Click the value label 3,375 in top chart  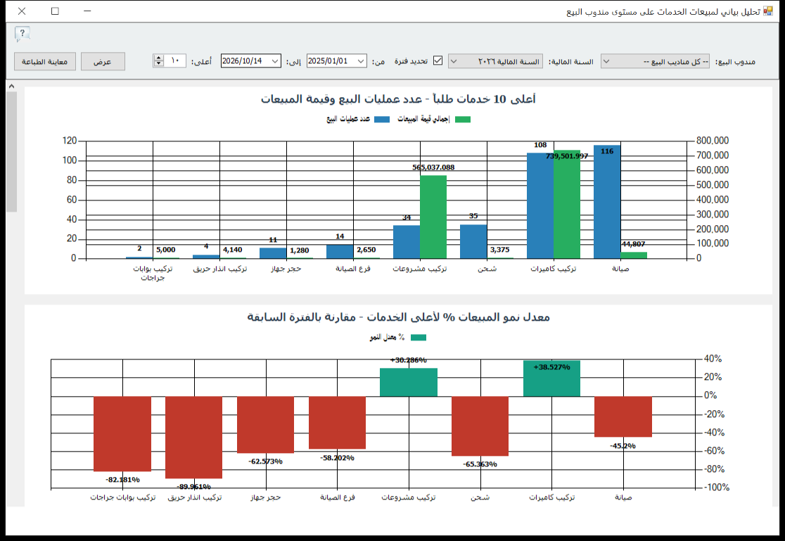pyautogui.click(x=499, y=250)
